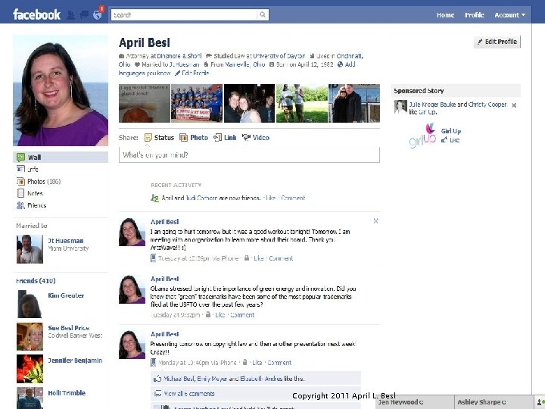Click the Link share option

(x=225, y=137)
